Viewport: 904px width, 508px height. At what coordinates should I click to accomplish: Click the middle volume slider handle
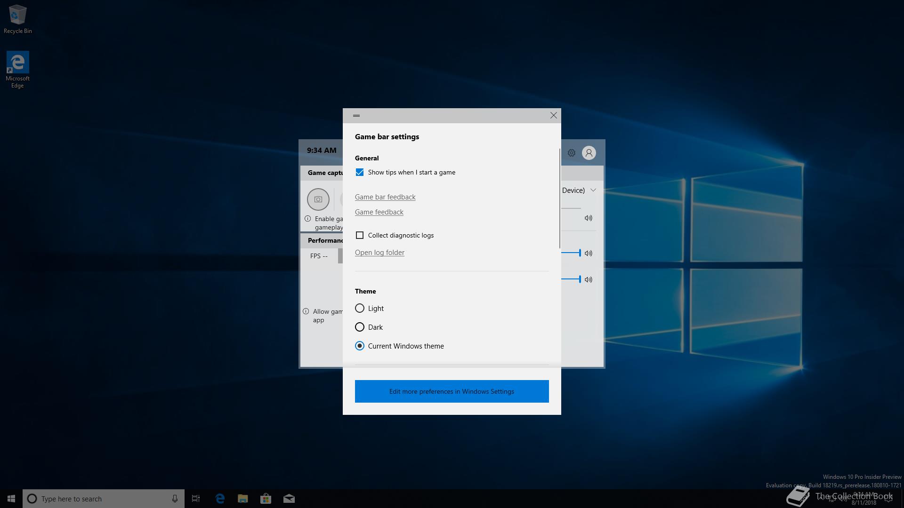click(x=580, y=253)
